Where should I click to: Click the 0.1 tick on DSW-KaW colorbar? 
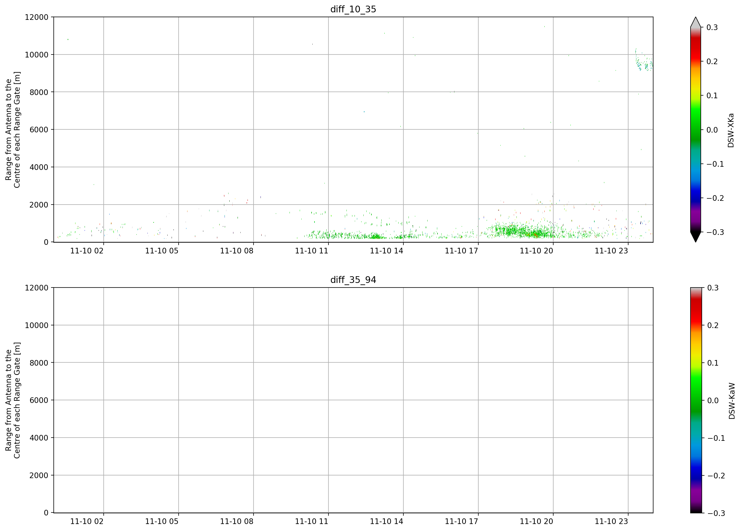(x=713, y=363)
